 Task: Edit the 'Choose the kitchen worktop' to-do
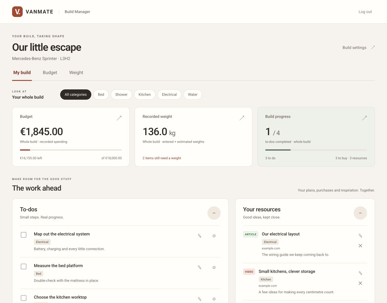(x=200, y=299)
